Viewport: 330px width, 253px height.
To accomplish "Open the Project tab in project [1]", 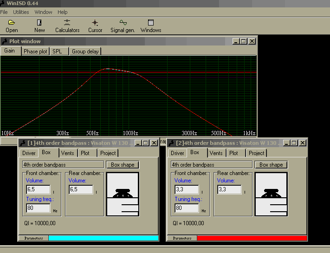I will 108,153.
